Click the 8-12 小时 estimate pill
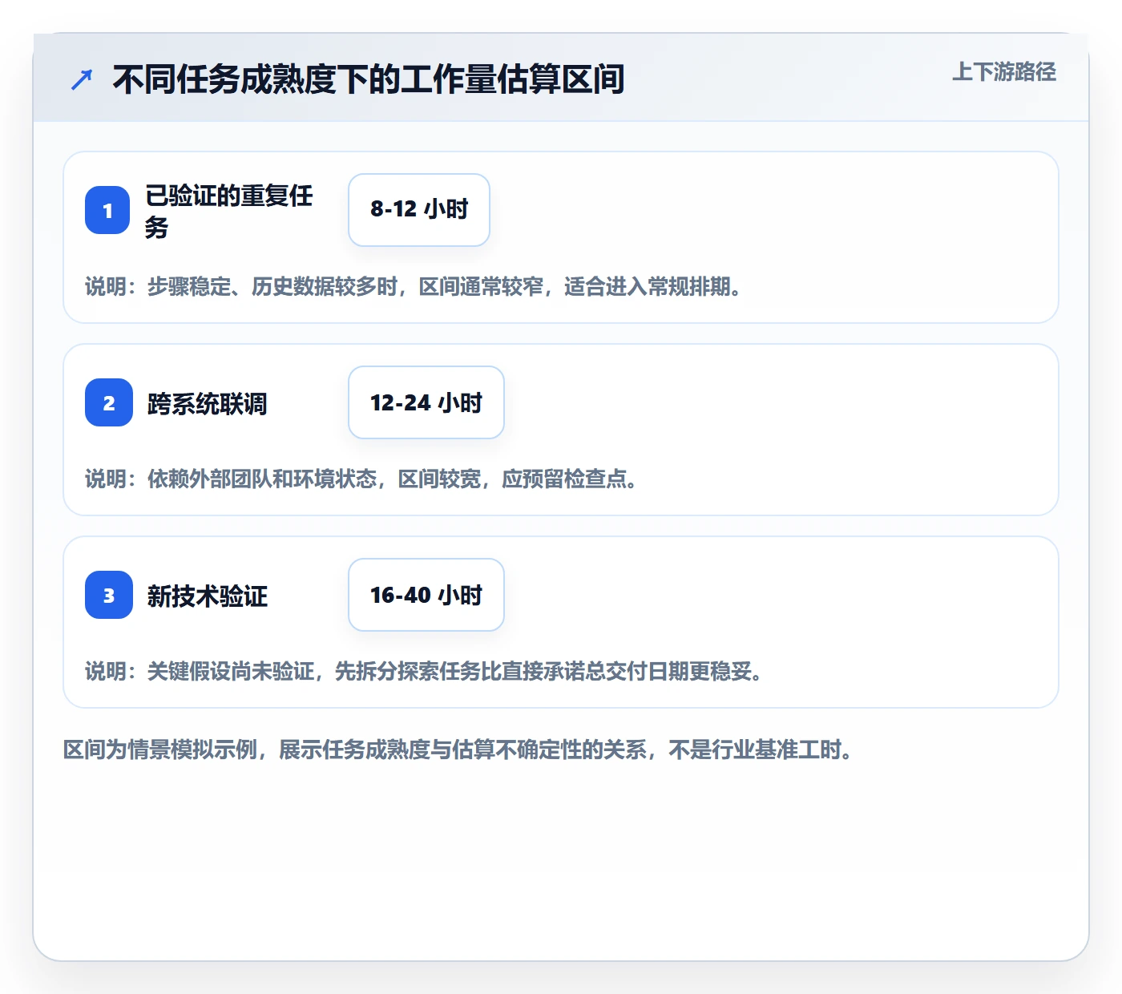The width and height of the screenshot is (1122, 994). coord(419,210)
